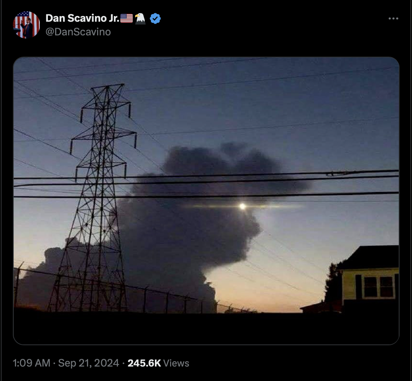The image size is (412, 381).
Task: Open the Dan Scavino Jr. display name
Action: 82,18
